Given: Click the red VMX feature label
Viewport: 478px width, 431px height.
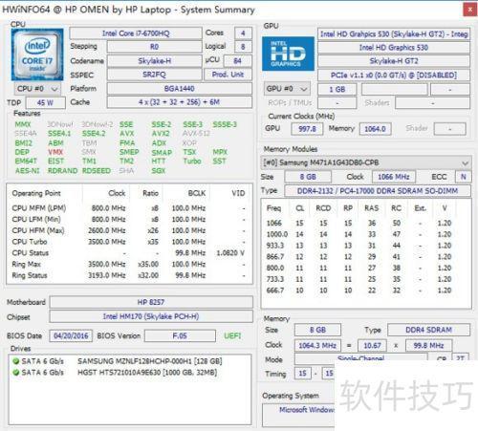Looking at the screenshot, I should tap(55, 152).
